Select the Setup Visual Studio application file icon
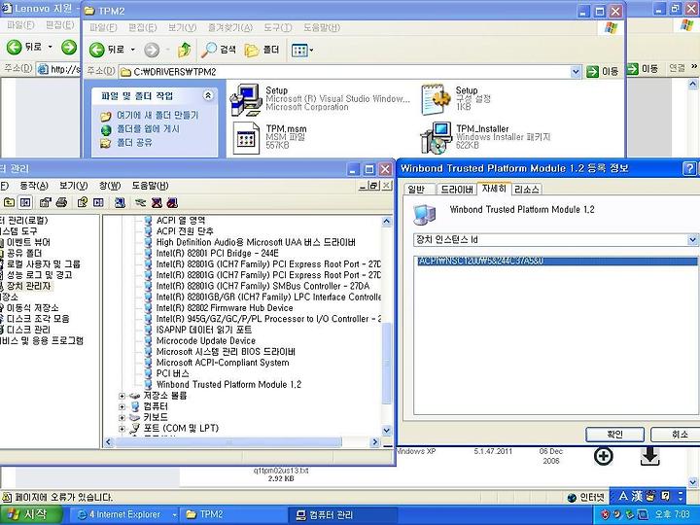The image size is (700, 525). pyautogui.click(x=246, y=99)
